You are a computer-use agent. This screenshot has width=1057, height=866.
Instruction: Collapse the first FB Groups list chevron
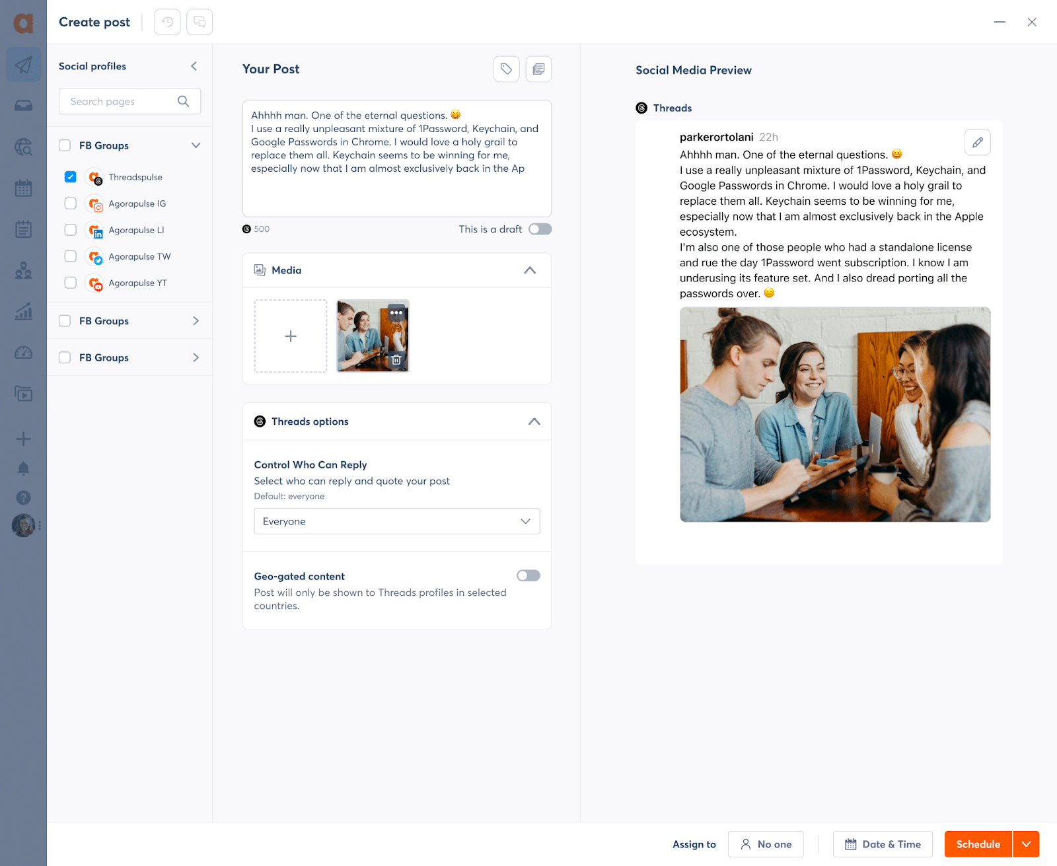click(x=196, y=145)
